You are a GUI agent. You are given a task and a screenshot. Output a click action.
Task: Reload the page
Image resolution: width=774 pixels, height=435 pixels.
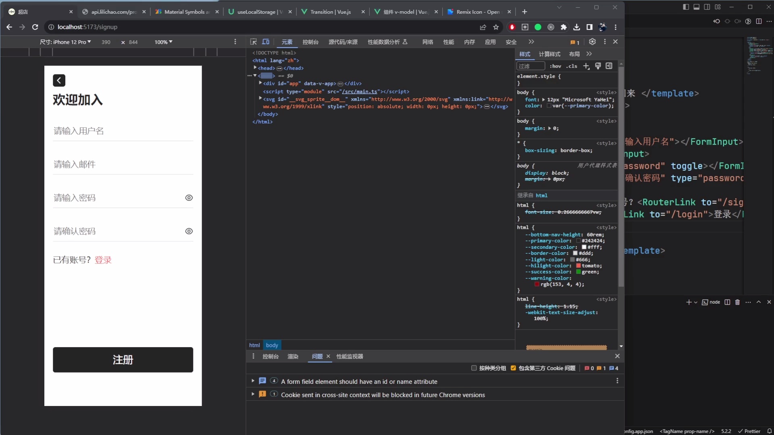(x=35, y=27)
